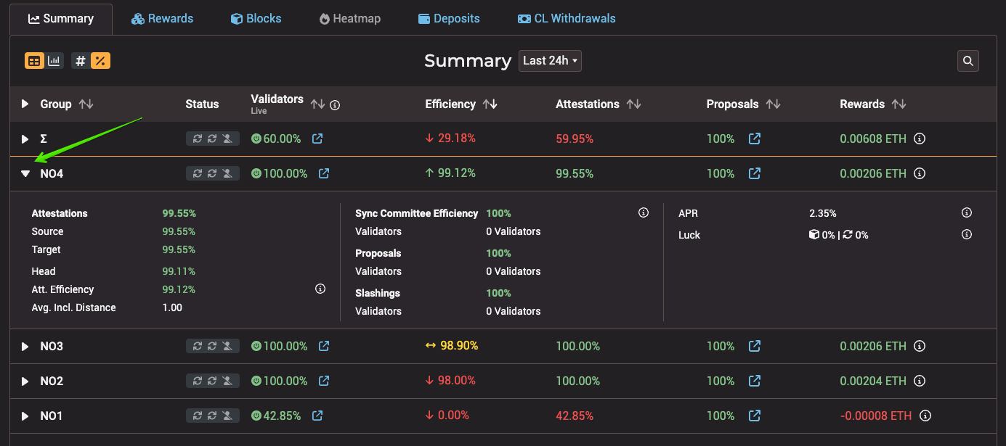Screen dimensions: 1006x446
Task: Click the Validators column info icon
Action: [x=335, y=105]
